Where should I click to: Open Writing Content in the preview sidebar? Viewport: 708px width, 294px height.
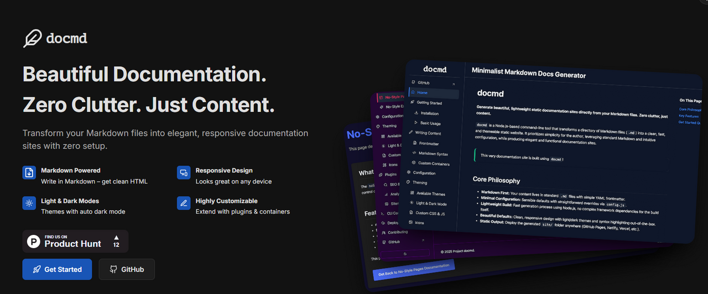click(424, 133)
